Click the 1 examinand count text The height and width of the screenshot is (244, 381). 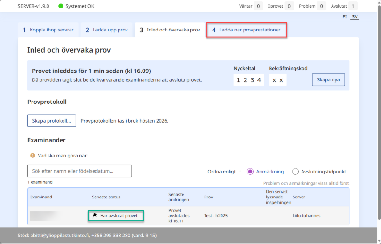[x=40, y=182]
